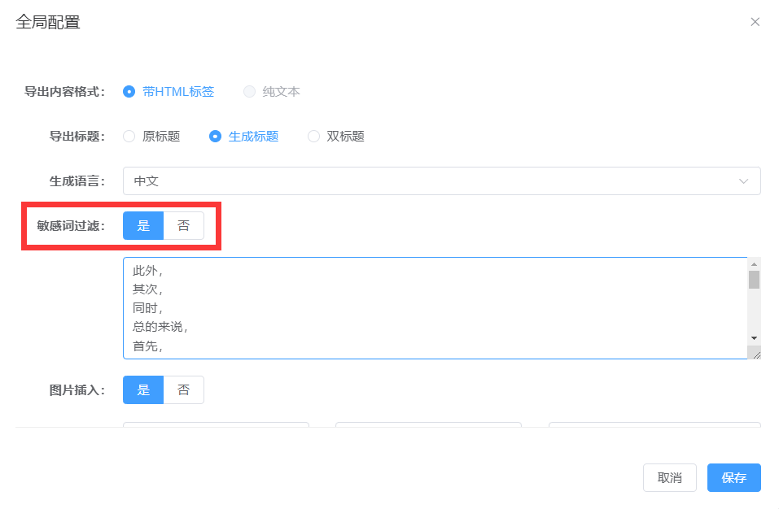The height and width of the screenshot is (509, 779).
Task: Click the textarea scrollbar thumb
Action: [754, 280]
